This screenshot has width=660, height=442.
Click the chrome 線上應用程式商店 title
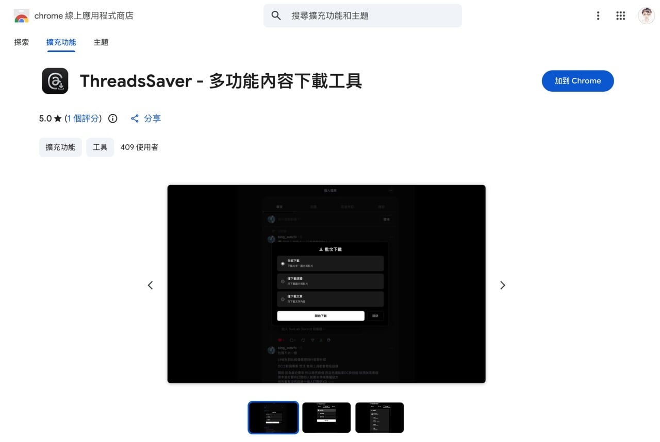(84, 16)
